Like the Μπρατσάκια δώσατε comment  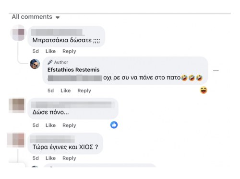click(x=50, y=51)
